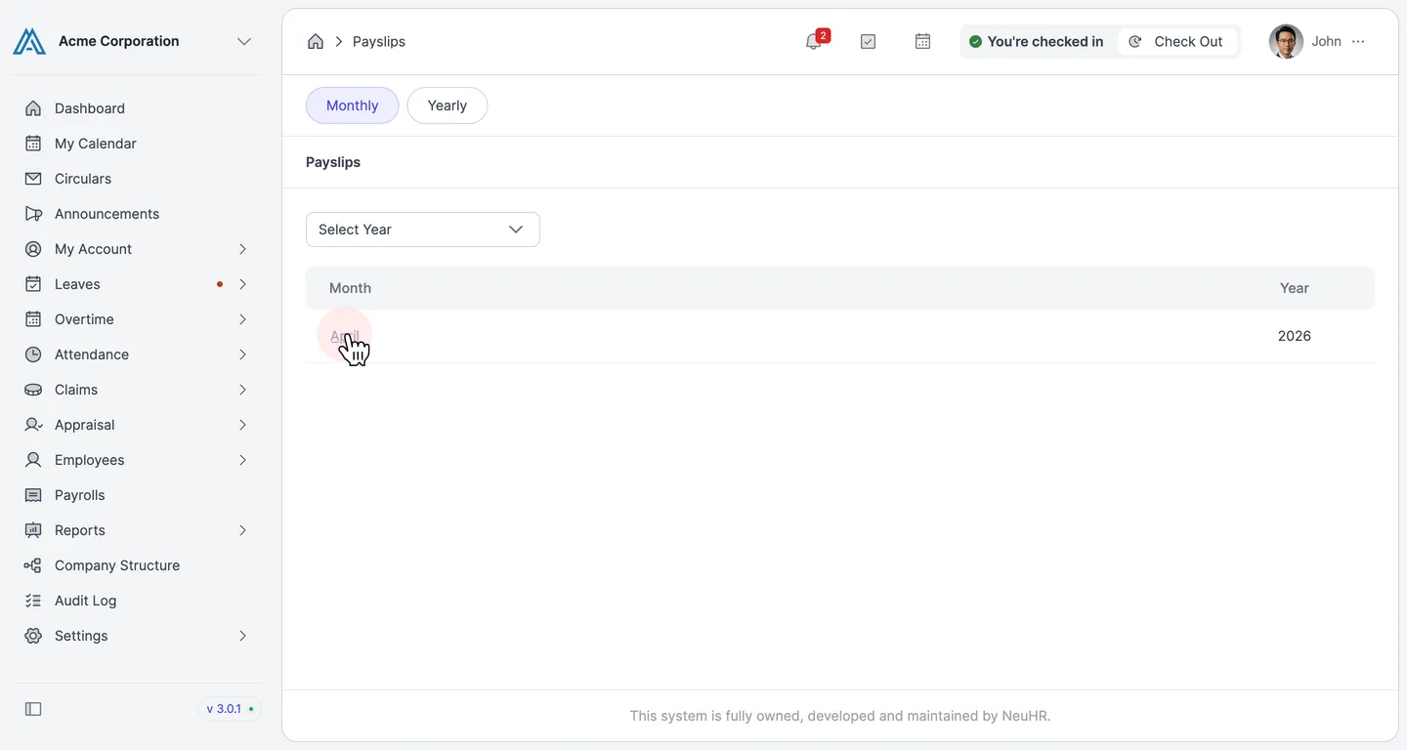Expand the Reports submenu chevron
The width and height of the screenshot is (1407, 750).
tap(242, 530)
